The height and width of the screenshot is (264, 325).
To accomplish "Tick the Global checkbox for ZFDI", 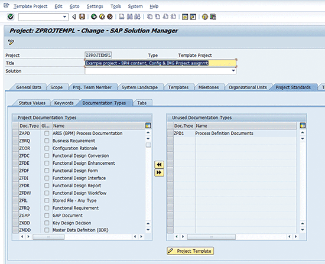I will pyautogui.click(x=47, y=178).
